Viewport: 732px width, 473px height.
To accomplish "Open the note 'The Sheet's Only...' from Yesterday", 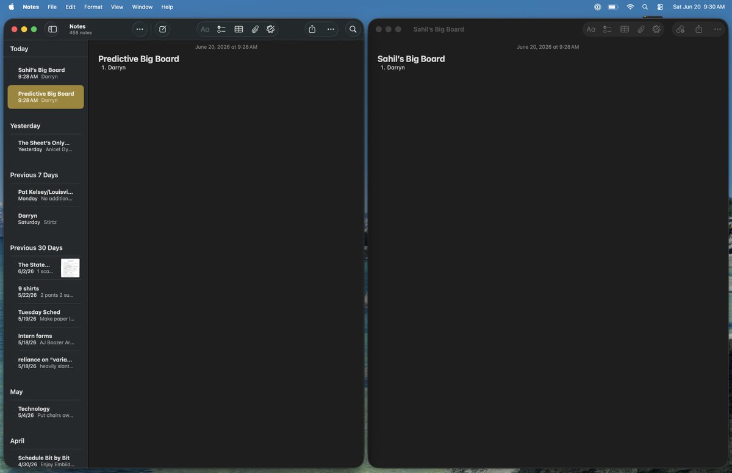I will (x=46, y=146).
